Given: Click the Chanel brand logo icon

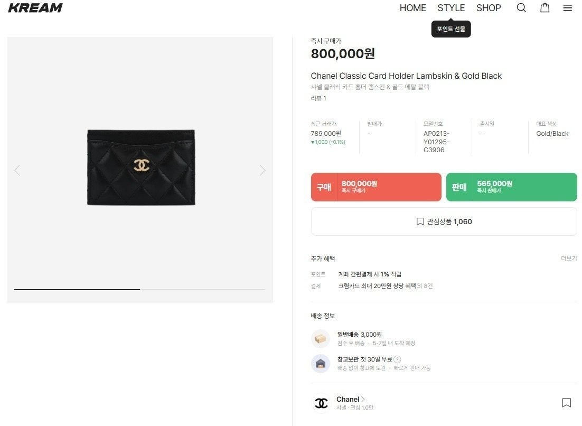Looking at the screenshot, I should (x=321, y=403).
